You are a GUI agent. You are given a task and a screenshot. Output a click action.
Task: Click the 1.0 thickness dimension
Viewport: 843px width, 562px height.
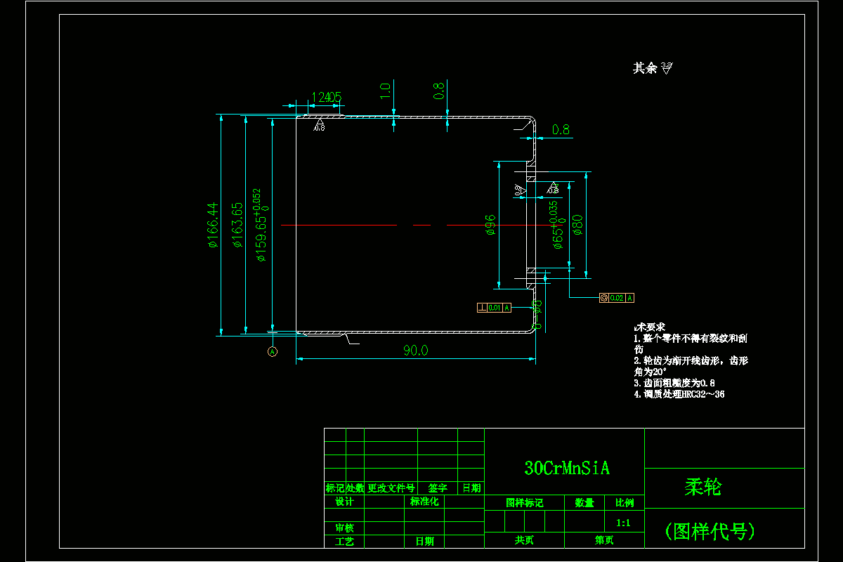coord(384,91)
